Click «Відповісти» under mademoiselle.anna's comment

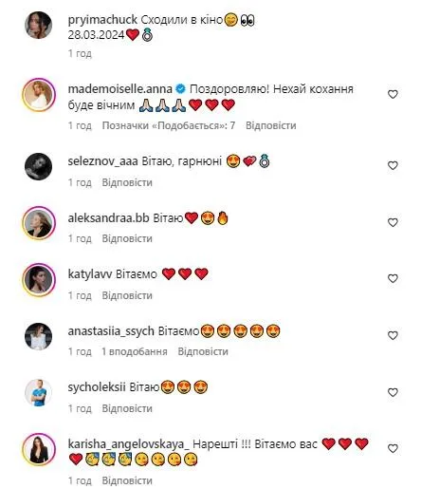tap(271, 125)
